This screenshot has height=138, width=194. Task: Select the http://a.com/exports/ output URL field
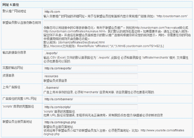tap(91, 68)
